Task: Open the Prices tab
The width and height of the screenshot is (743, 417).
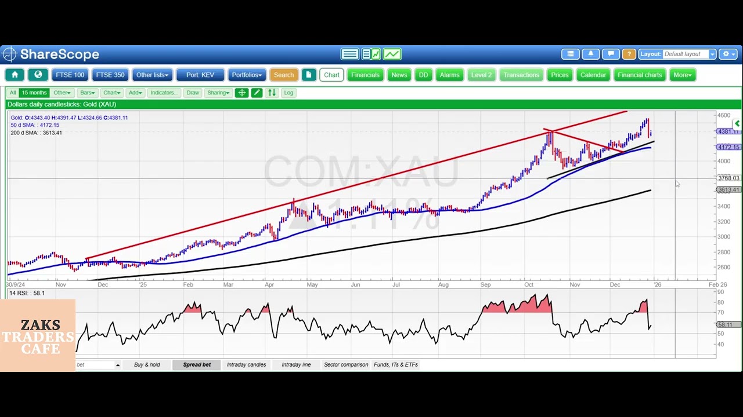Action: point(560,75)
